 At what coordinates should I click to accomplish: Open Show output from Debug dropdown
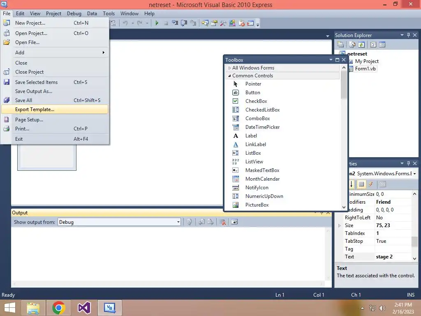click(x=178, y=222)
